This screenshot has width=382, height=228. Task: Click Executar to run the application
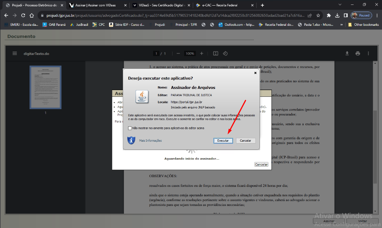[x=223, y=141]
